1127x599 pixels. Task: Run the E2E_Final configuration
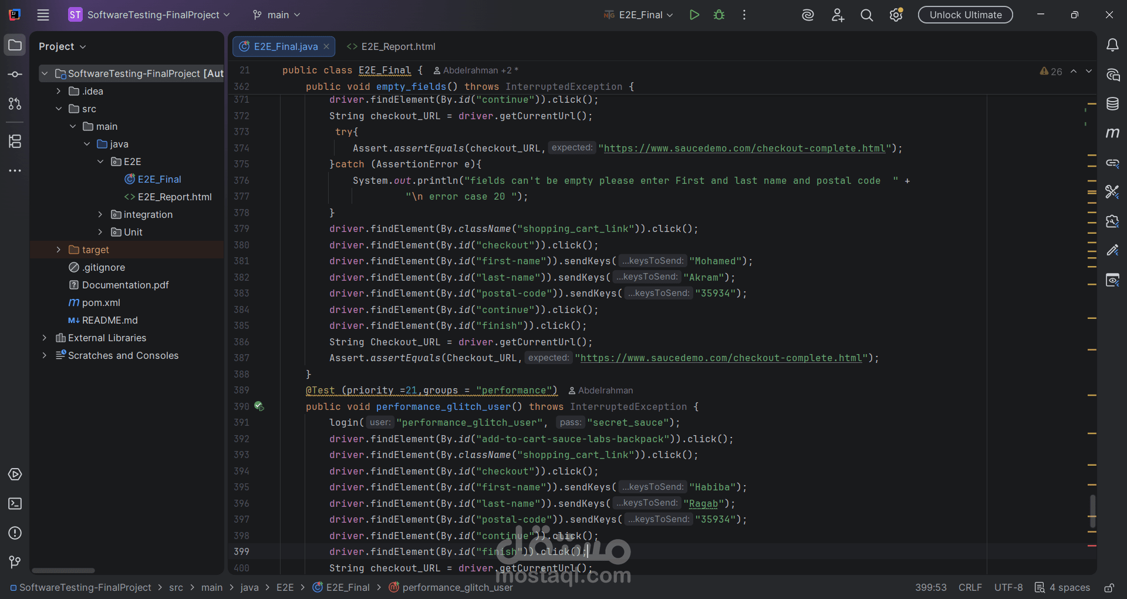[x=694, y=15]
